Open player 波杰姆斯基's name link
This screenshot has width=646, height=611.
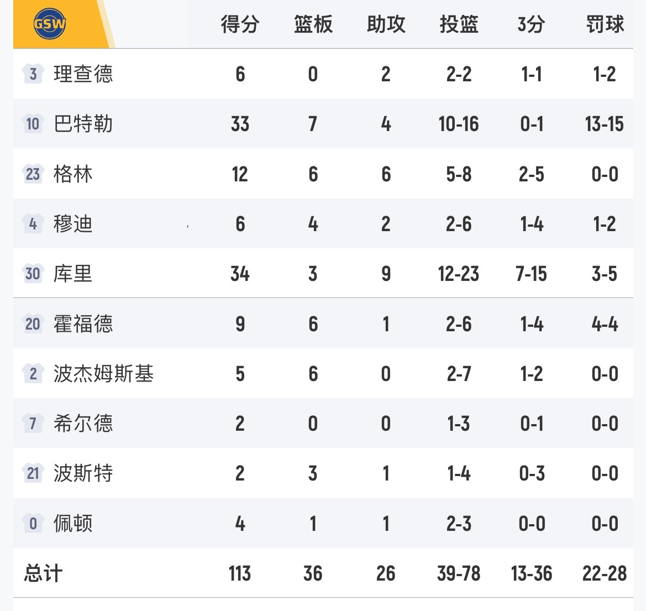(103, 374)
